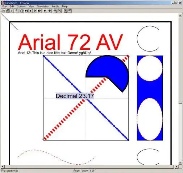Image resolution: width=183 pixels, height=173 pixels.
Task: Open the Options menu
Action: (21, 6)
